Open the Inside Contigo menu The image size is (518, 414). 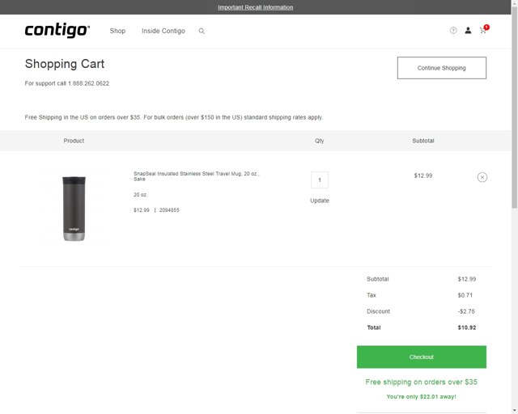coord(163,31)
